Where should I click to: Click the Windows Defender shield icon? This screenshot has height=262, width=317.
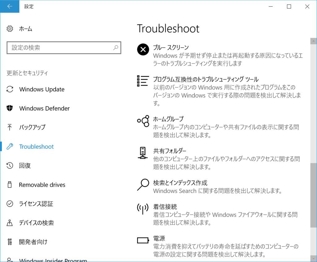[x=10, y=108]
